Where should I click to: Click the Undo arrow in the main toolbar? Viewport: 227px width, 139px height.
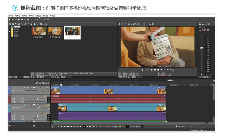coord(34,19)
